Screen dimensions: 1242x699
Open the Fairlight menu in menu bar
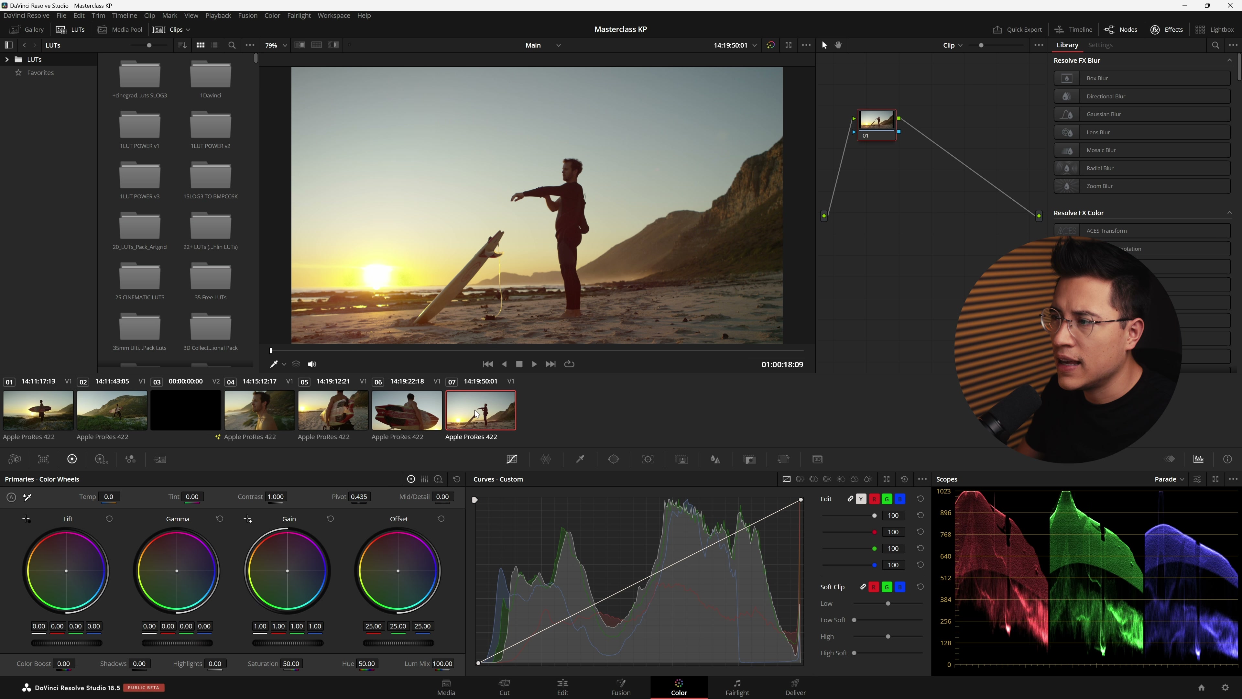coord(299,16)
